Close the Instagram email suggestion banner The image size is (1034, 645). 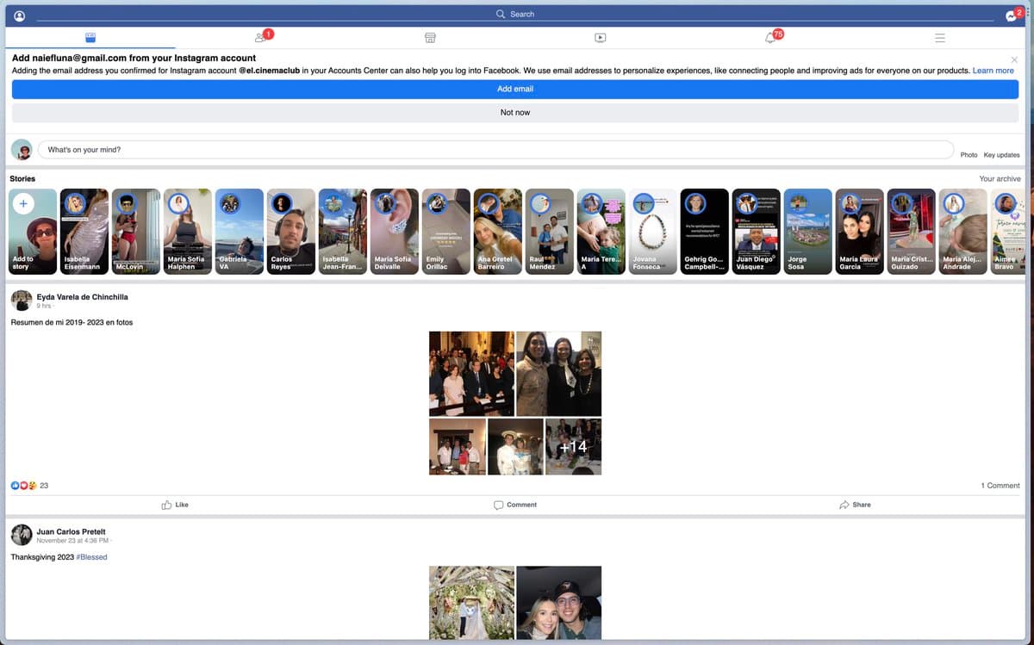point(1013,59)
